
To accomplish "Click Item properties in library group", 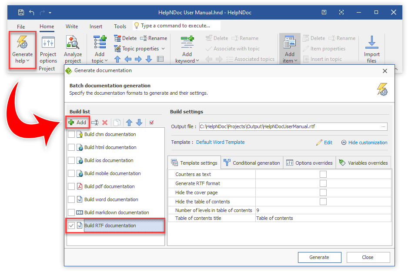I will [x=324, y=49].
